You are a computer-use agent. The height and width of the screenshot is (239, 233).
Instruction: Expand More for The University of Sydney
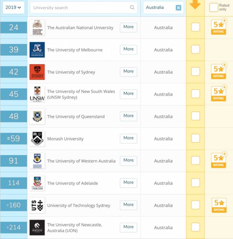click(128, 71)
